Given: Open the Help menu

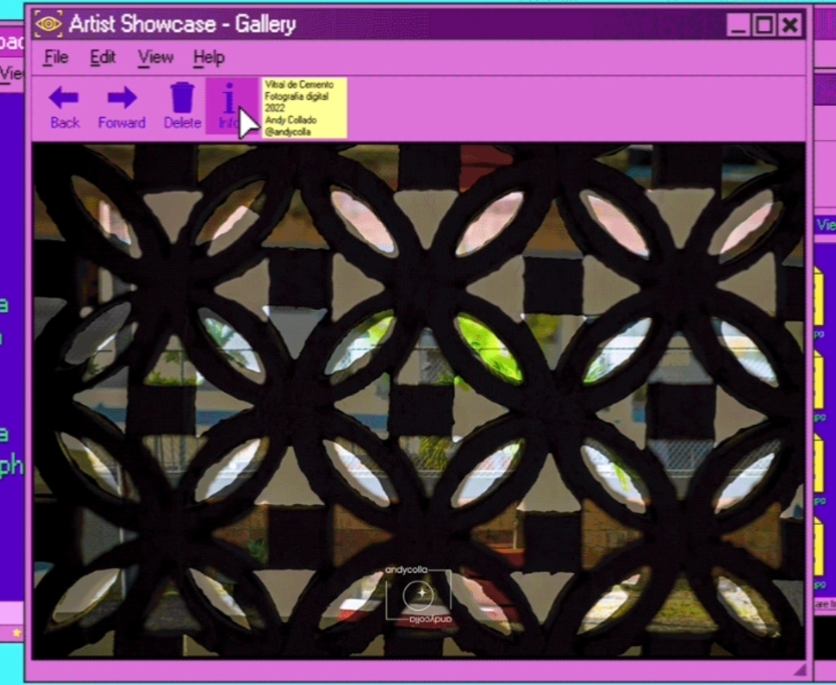Looking at the screenshot, I should (209, 57).
